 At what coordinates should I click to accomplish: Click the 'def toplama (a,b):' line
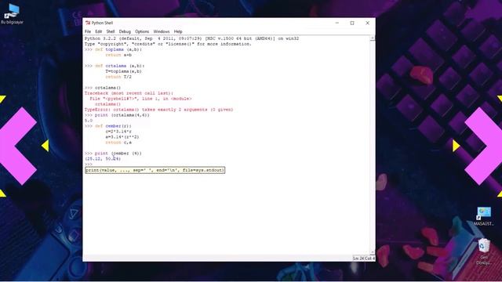pyautogui.click(x=118, y=49)
